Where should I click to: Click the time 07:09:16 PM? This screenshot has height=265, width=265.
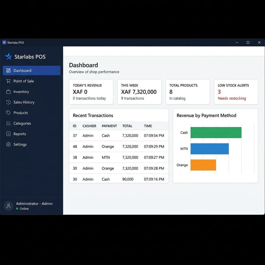click(154, 179)
